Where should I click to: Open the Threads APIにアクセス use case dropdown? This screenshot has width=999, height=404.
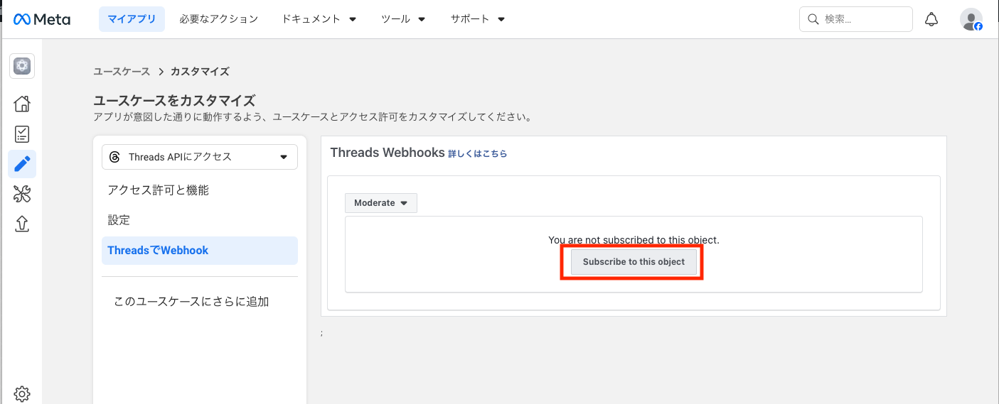[199, 157]
